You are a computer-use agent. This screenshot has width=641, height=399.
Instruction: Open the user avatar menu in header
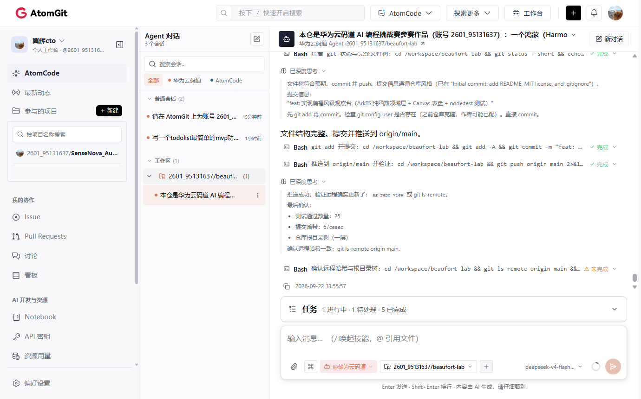tap(615, 13)
